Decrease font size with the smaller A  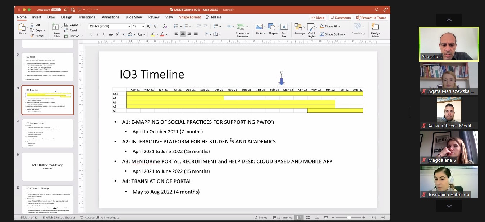click(155, 26)
